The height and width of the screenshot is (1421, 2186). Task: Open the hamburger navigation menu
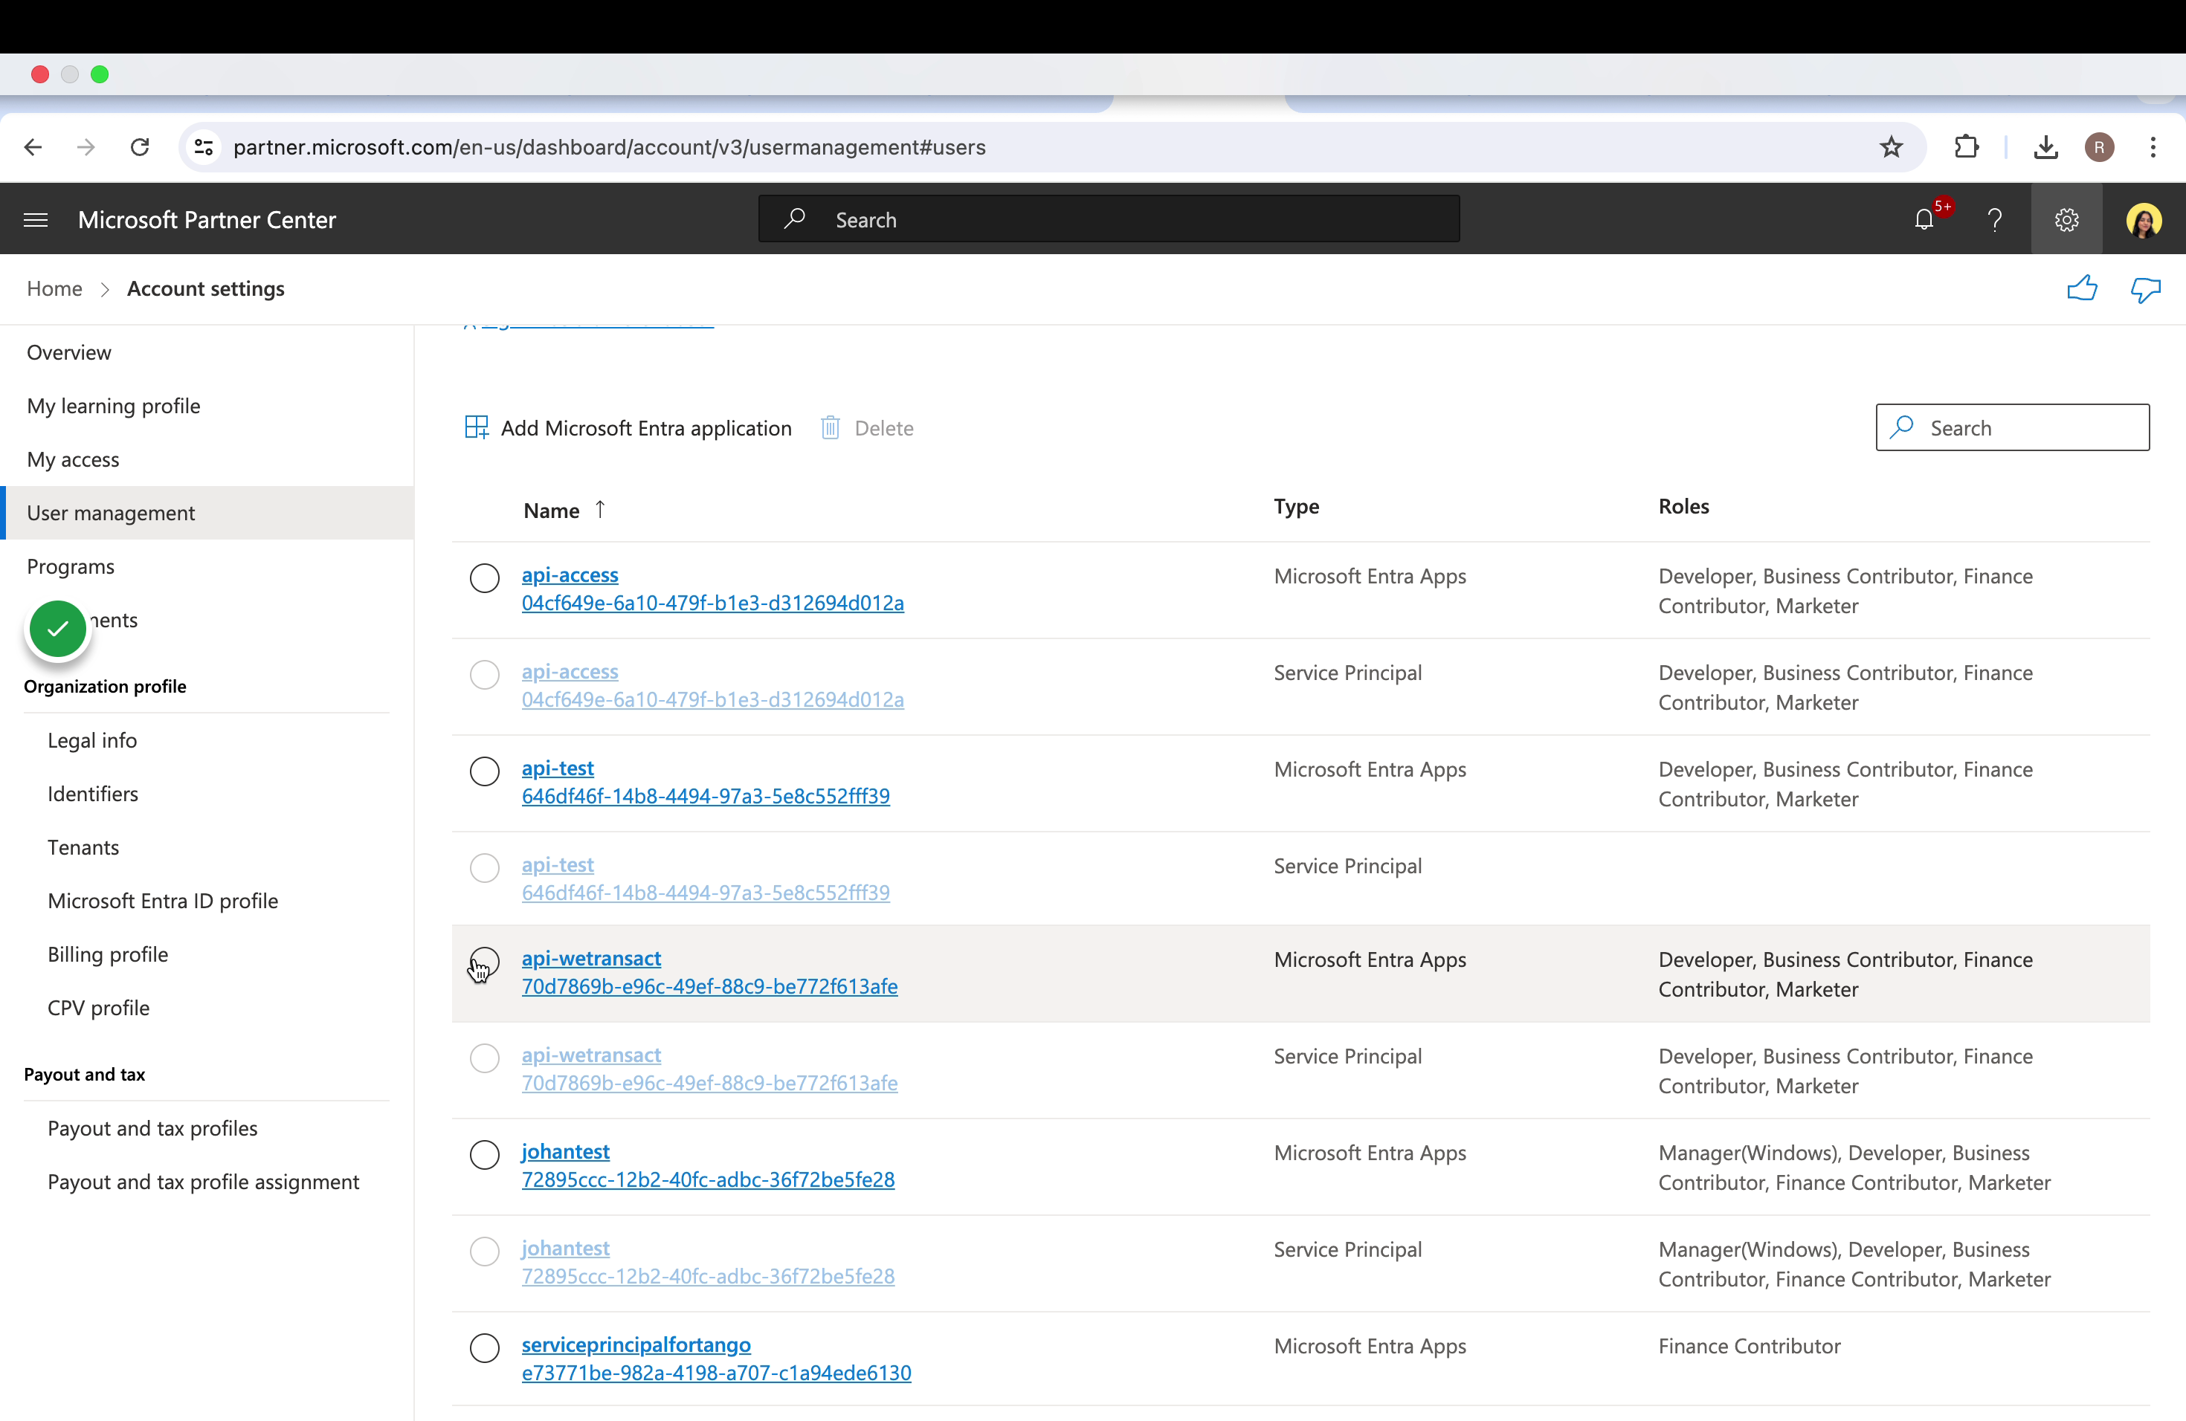[x=36, y=219]
